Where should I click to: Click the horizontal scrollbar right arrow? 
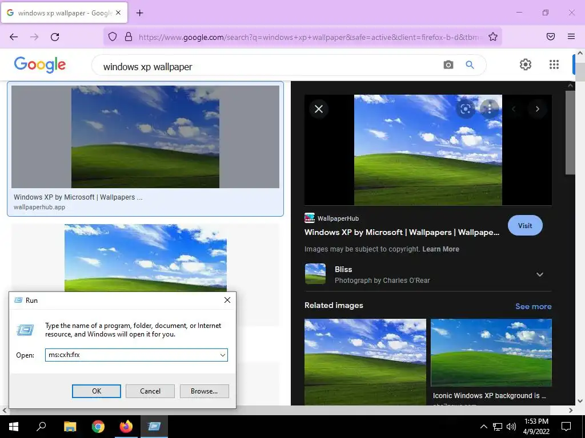click(571, 411)
